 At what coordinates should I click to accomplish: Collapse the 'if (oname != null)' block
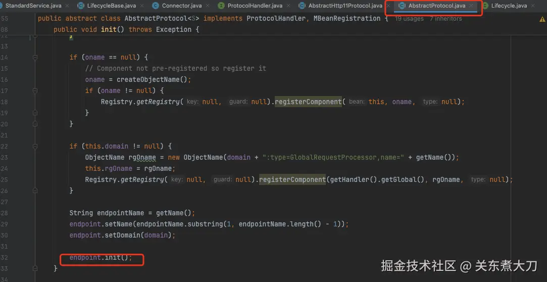(34, 91)
